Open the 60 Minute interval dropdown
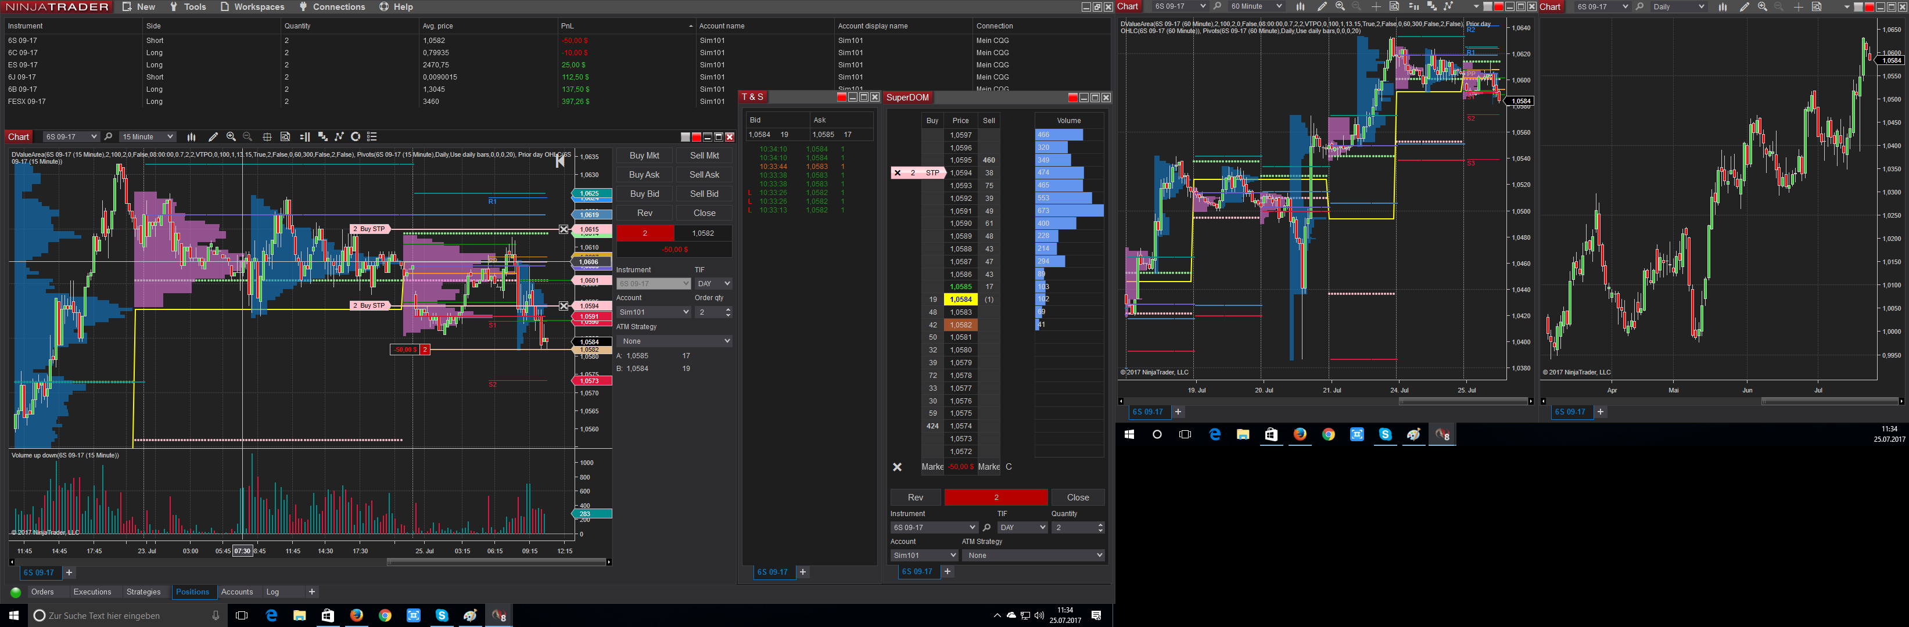Screen dimensions: 1909x627 pyautogui.click(x=1255, y=6)
